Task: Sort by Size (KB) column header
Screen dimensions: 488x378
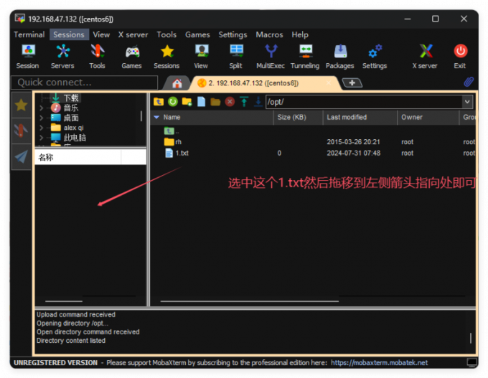Action: pos(298,118)
